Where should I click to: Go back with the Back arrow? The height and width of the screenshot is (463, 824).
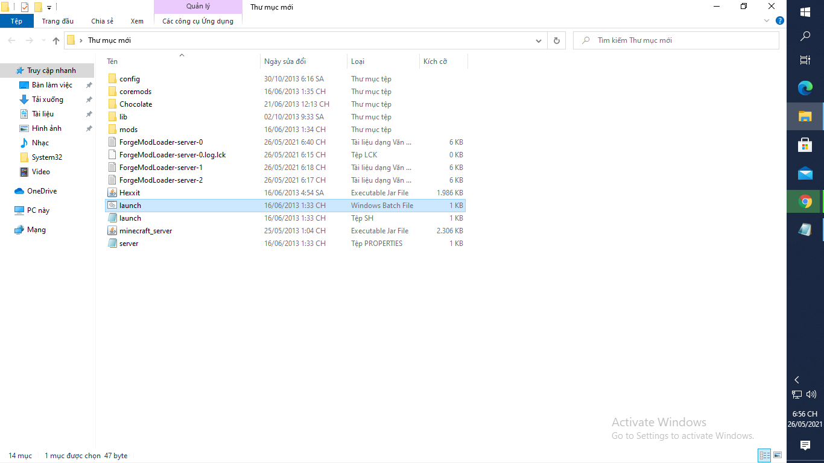click(11, 40)
